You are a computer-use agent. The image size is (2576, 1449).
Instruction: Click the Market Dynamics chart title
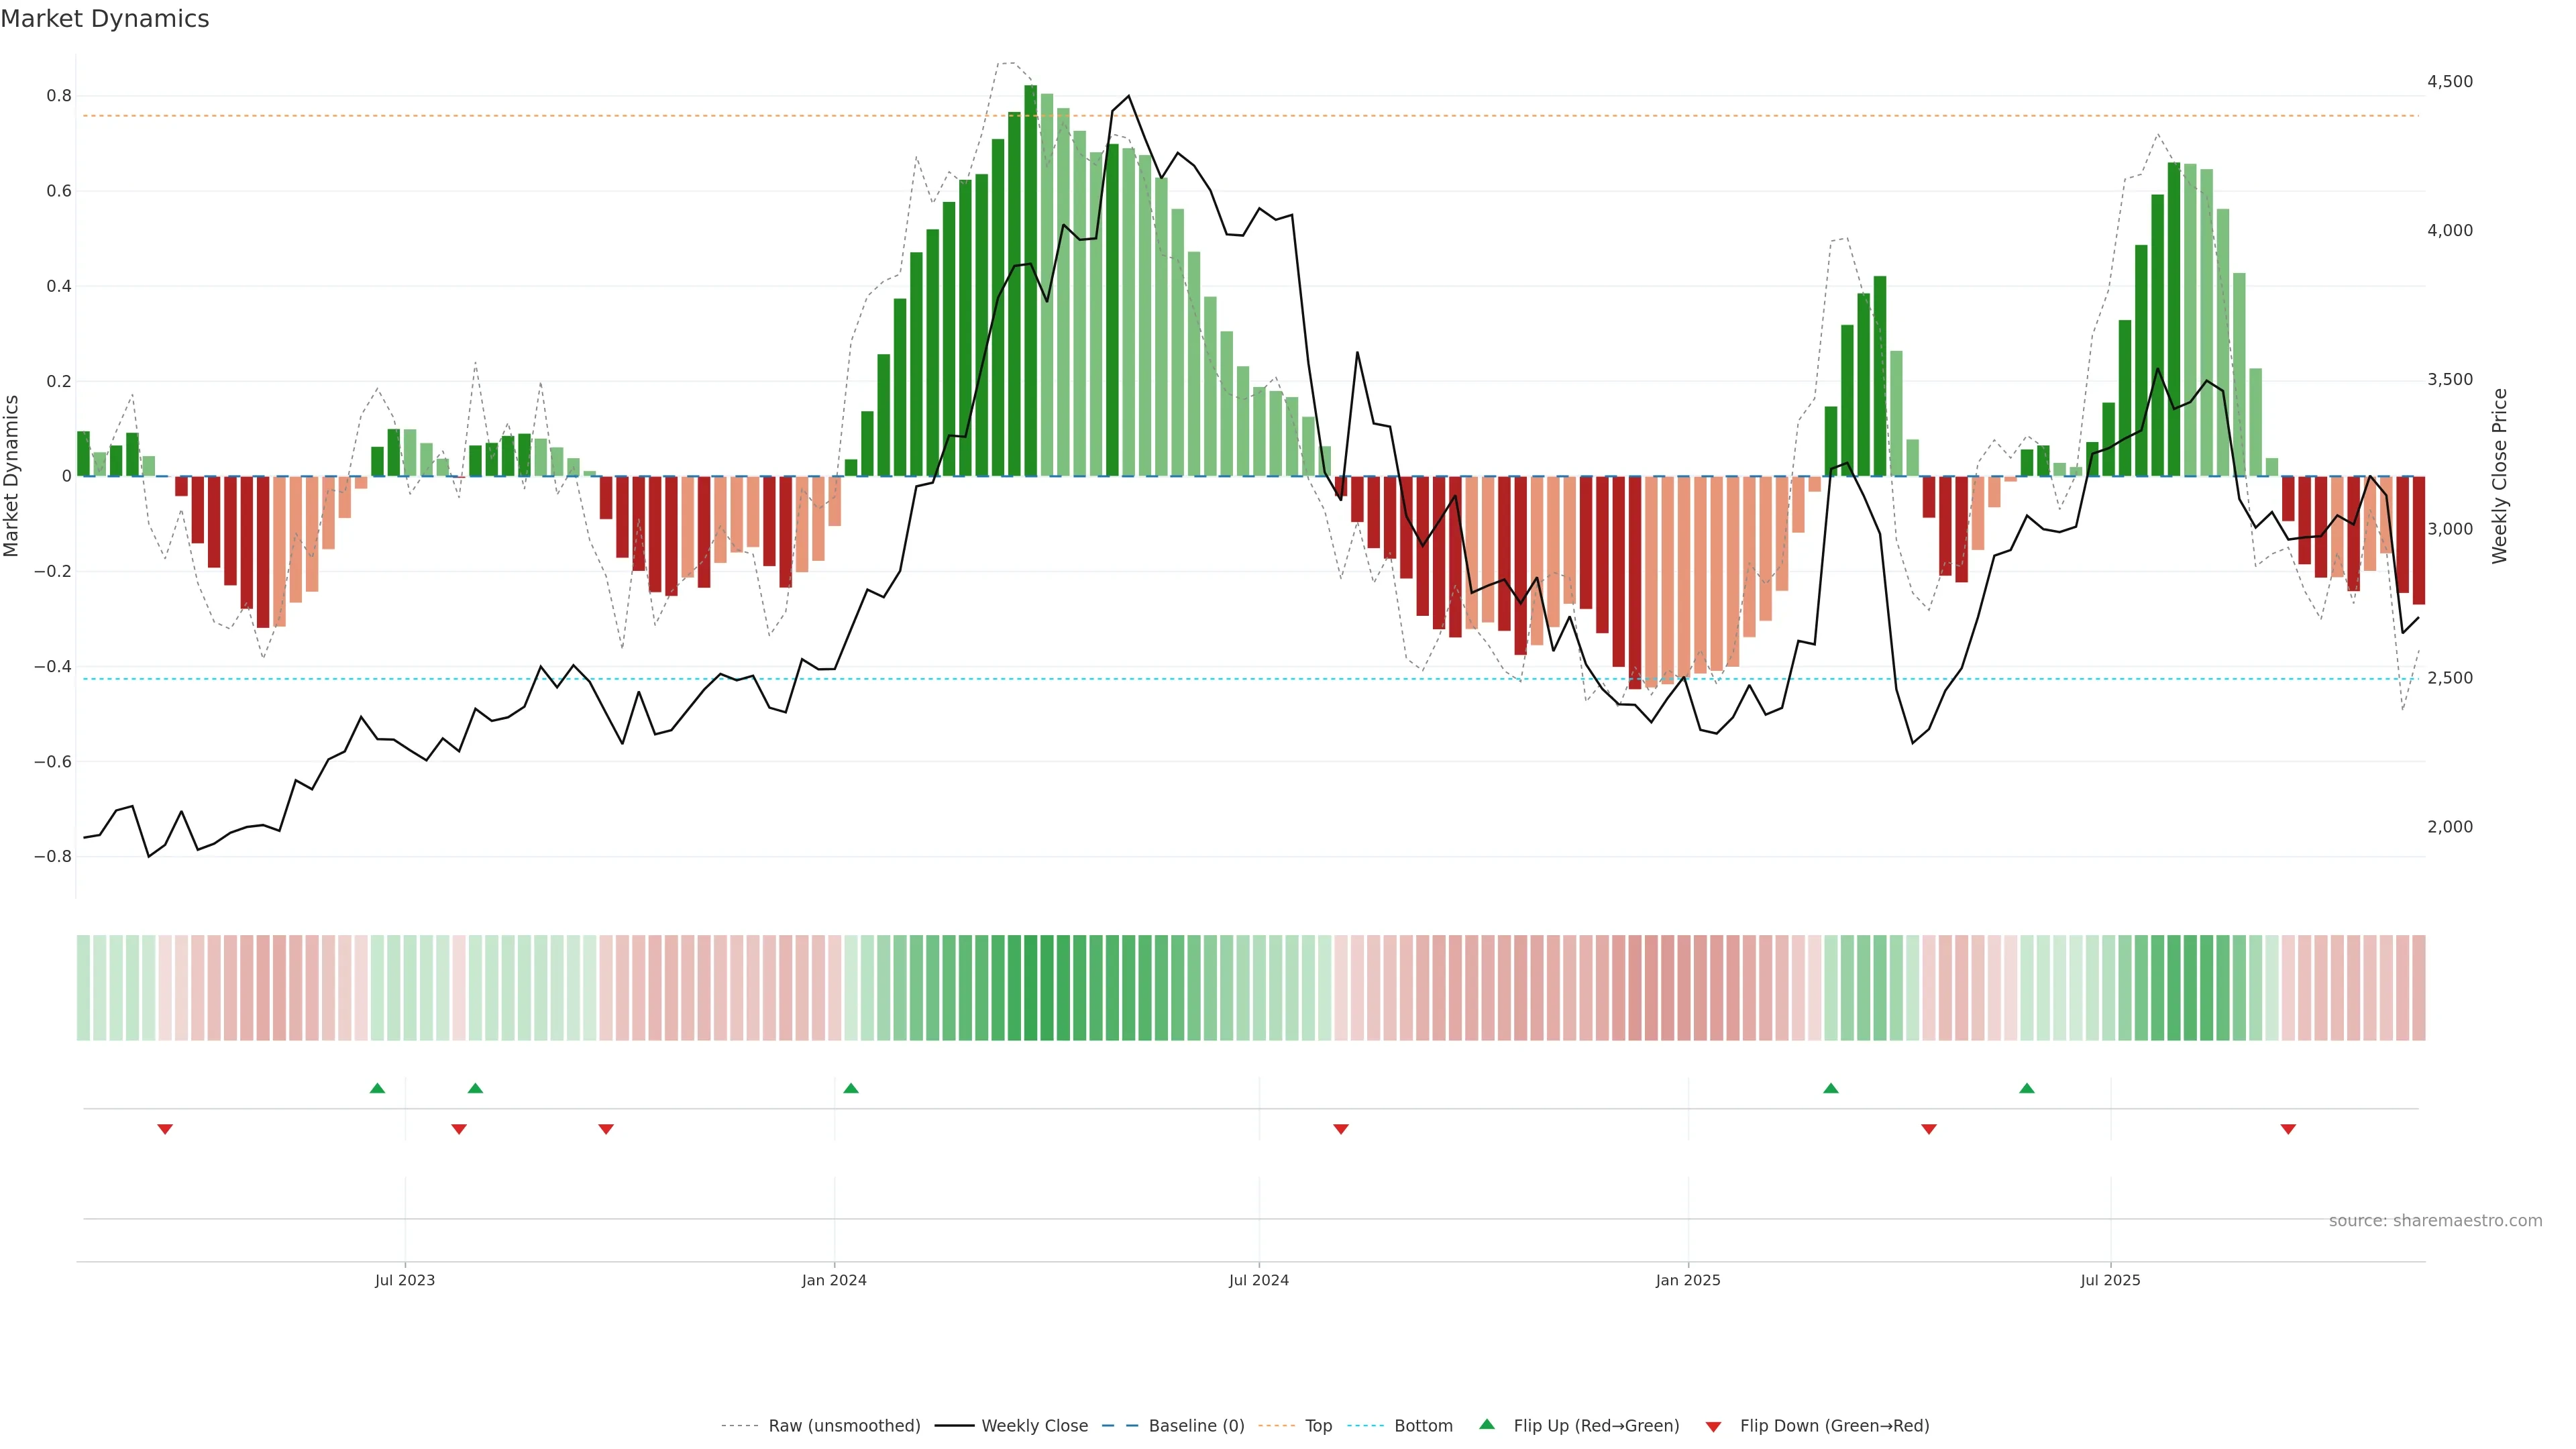(105, 19)
